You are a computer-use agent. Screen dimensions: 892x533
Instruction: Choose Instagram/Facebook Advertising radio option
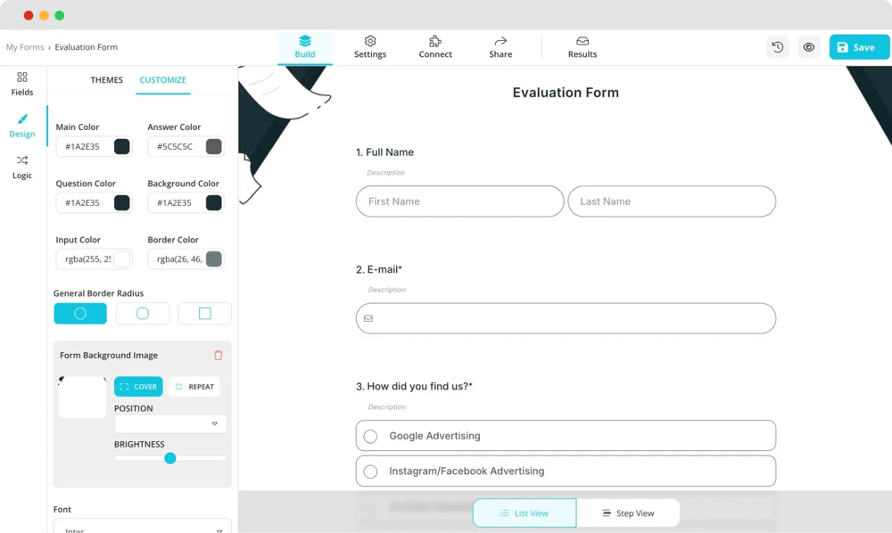370,471
